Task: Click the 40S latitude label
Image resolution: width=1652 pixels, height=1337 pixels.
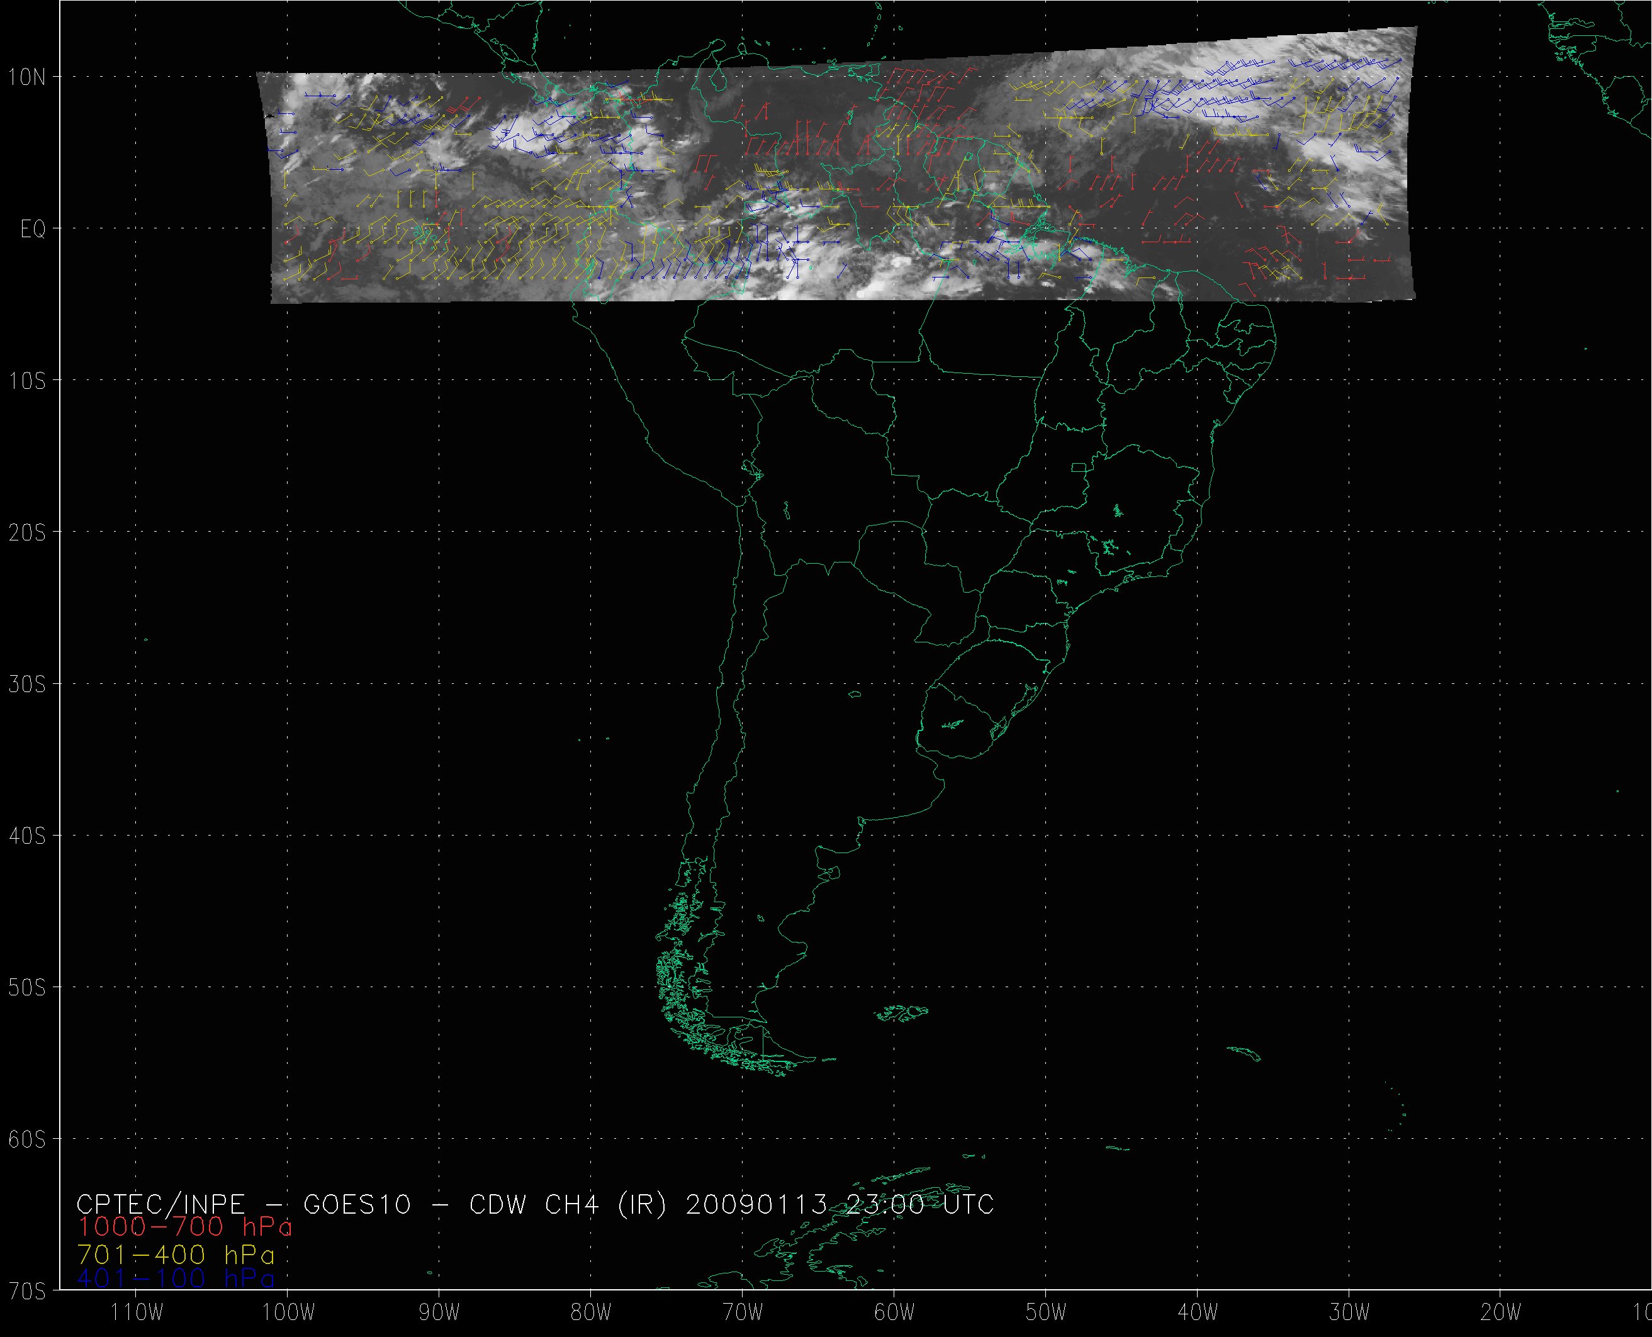Action: (x=28, y=836)
